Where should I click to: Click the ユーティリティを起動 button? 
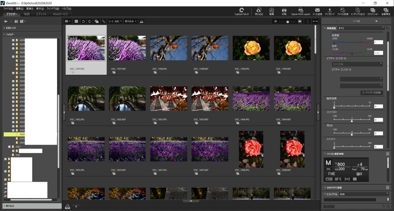(x=372, y=92)
